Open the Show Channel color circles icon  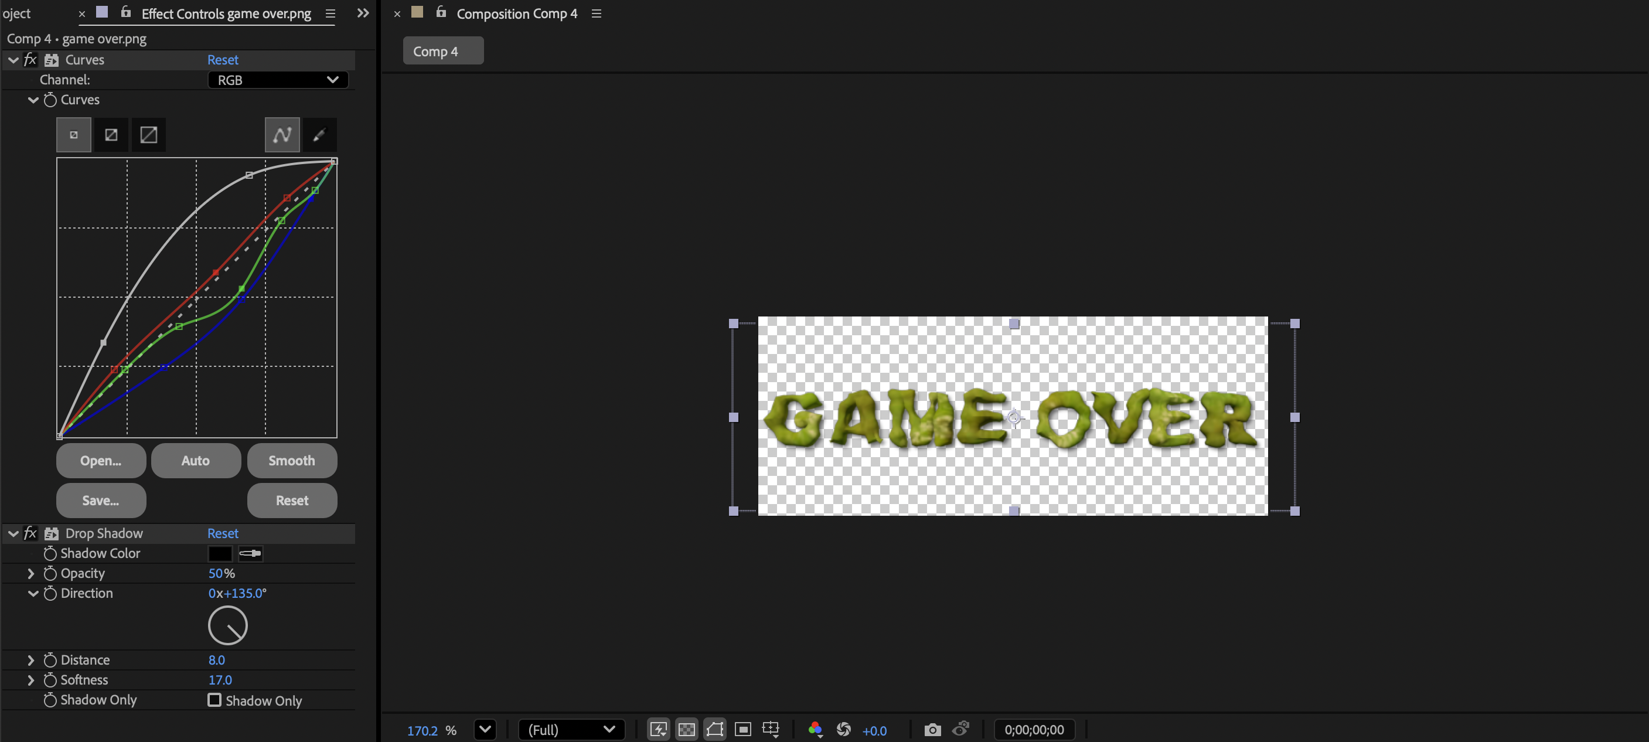815,730
